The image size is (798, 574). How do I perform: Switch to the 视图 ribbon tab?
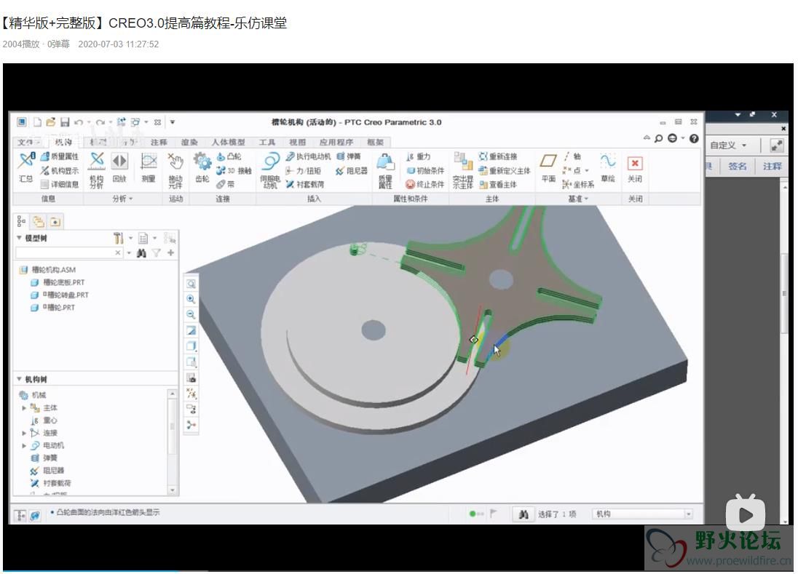(x=298, y=143)
